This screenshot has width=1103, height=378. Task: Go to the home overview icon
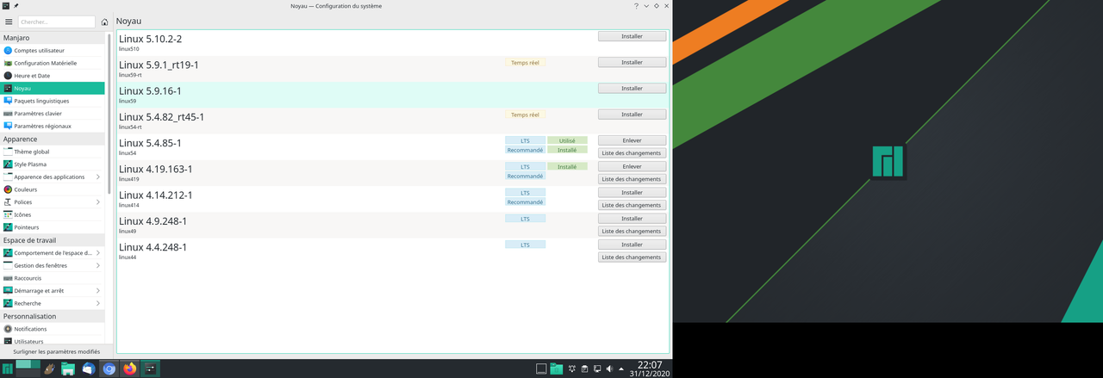[x=104, y=22]
